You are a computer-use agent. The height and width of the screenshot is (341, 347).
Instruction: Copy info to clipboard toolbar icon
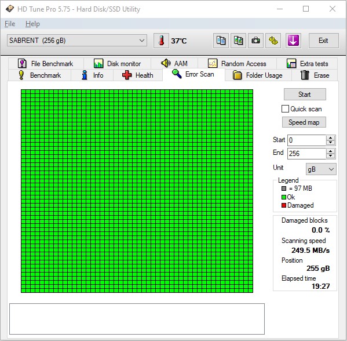coord(221,41)
